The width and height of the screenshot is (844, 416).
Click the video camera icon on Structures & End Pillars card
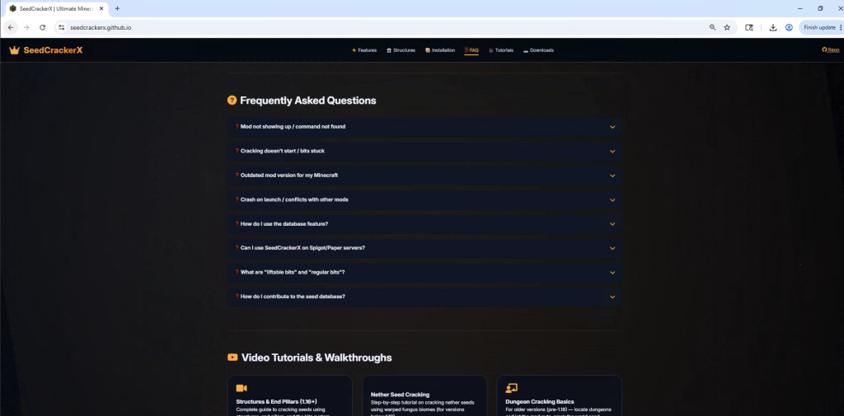pyautogui.click(x=241, y=388)
